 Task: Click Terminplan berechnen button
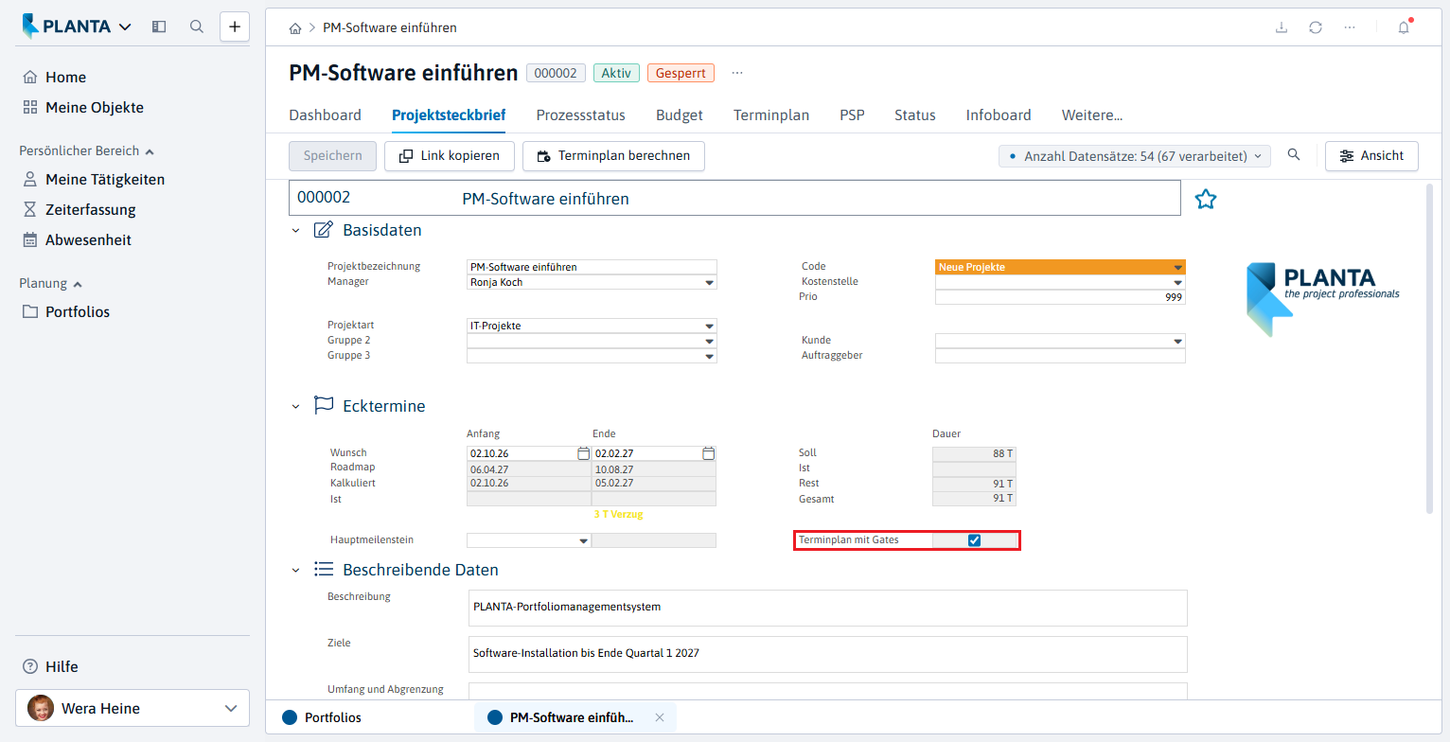click(613, 156)
